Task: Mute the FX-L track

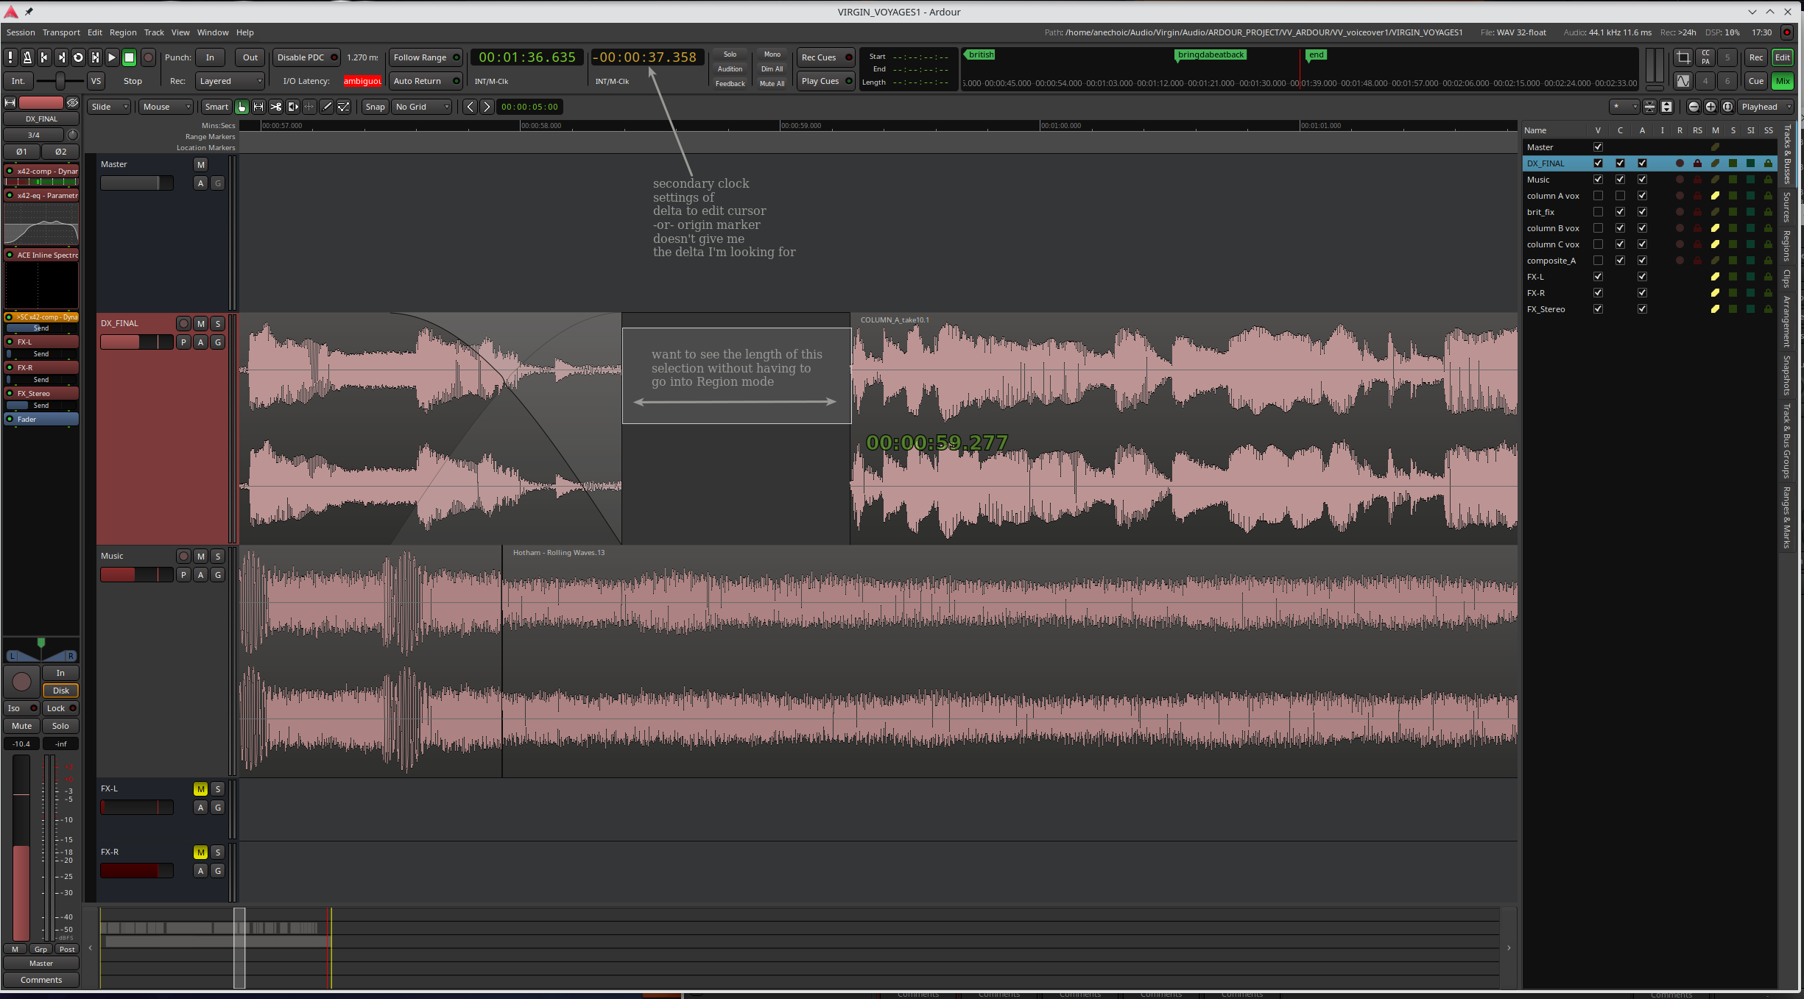Action: click(200, 789)
